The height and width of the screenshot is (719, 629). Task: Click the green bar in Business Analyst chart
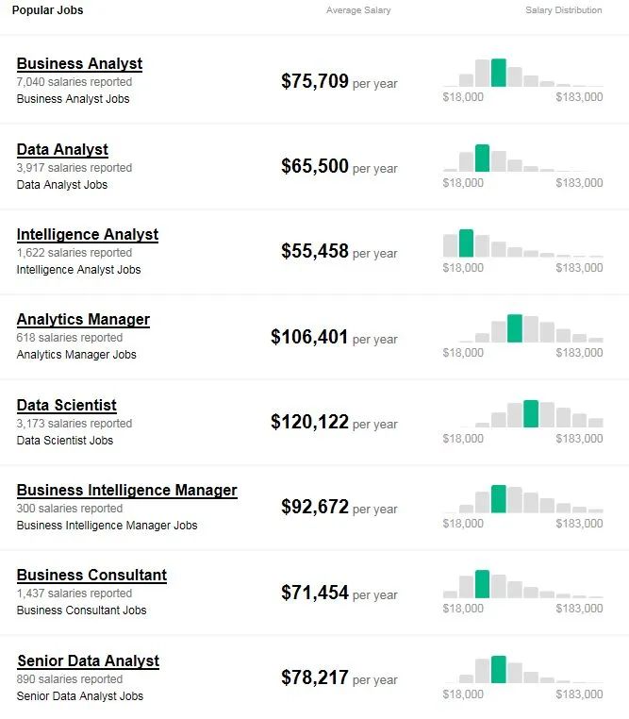[499, 73]
